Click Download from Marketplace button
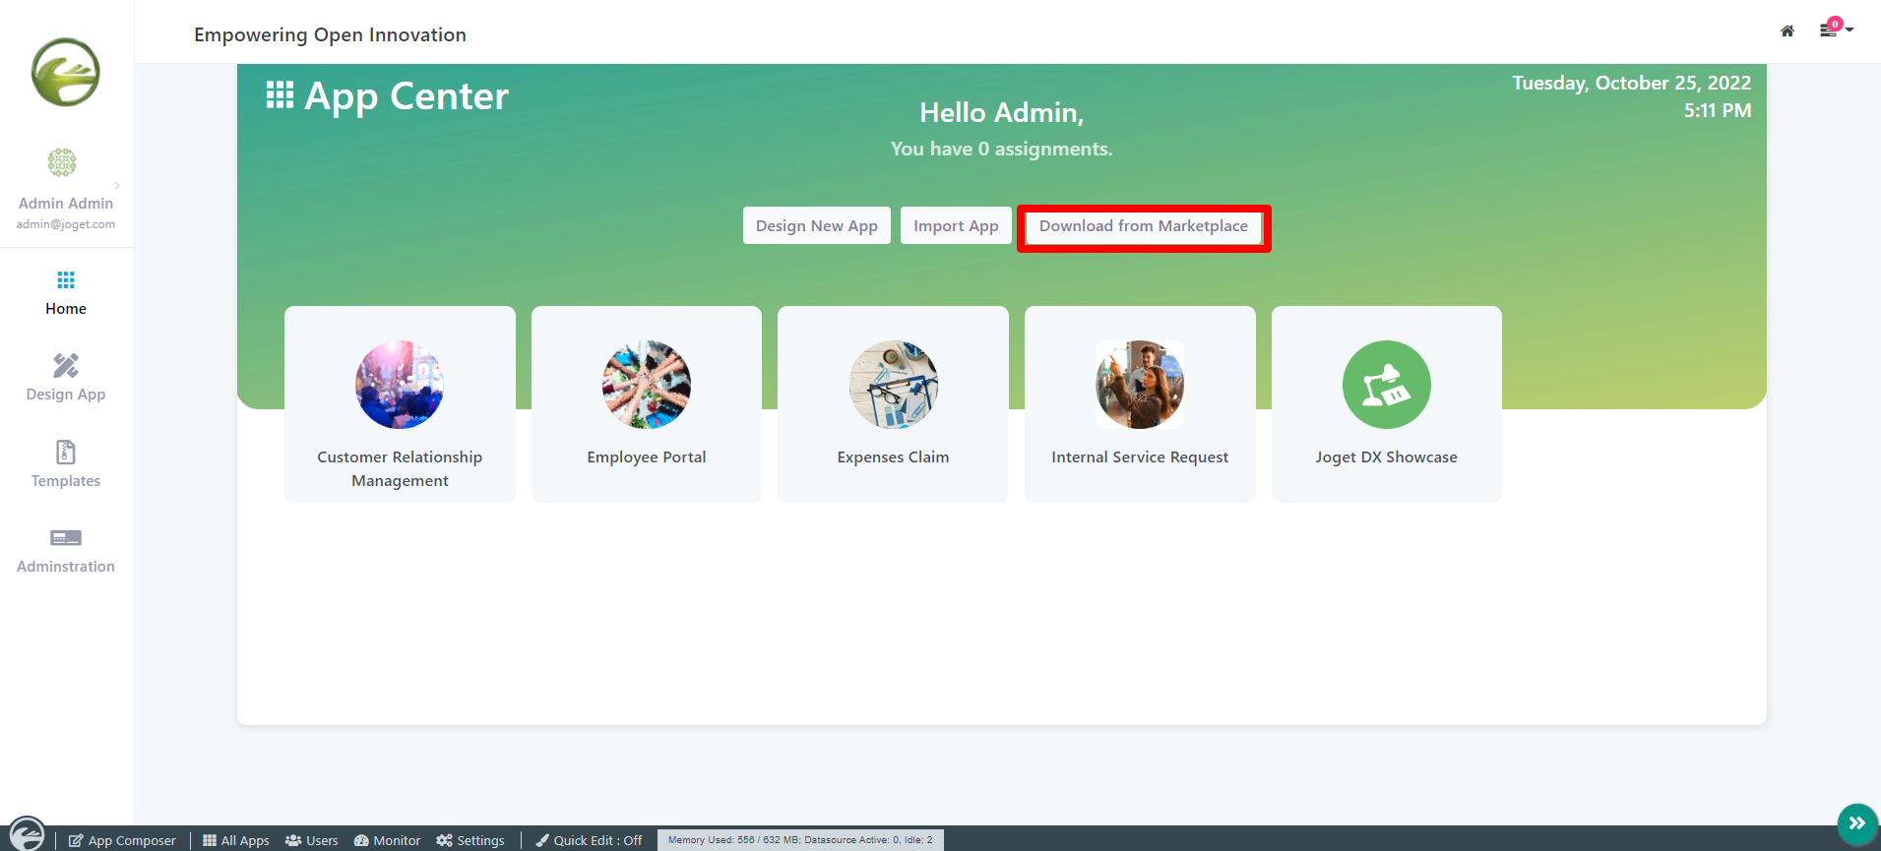This screenshot has width=1881, height=851. [x=1144, y=226]
